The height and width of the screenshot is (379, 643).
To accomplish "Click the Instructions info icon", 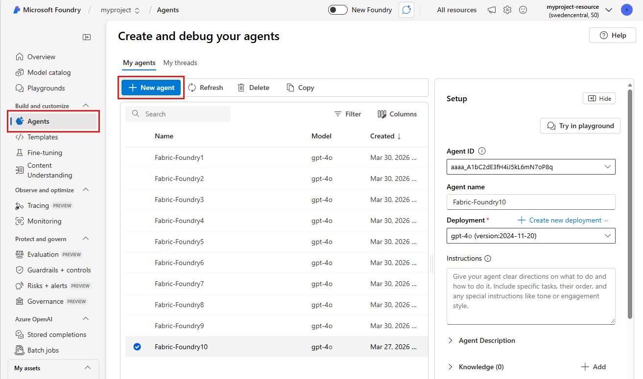I will 488,259.
